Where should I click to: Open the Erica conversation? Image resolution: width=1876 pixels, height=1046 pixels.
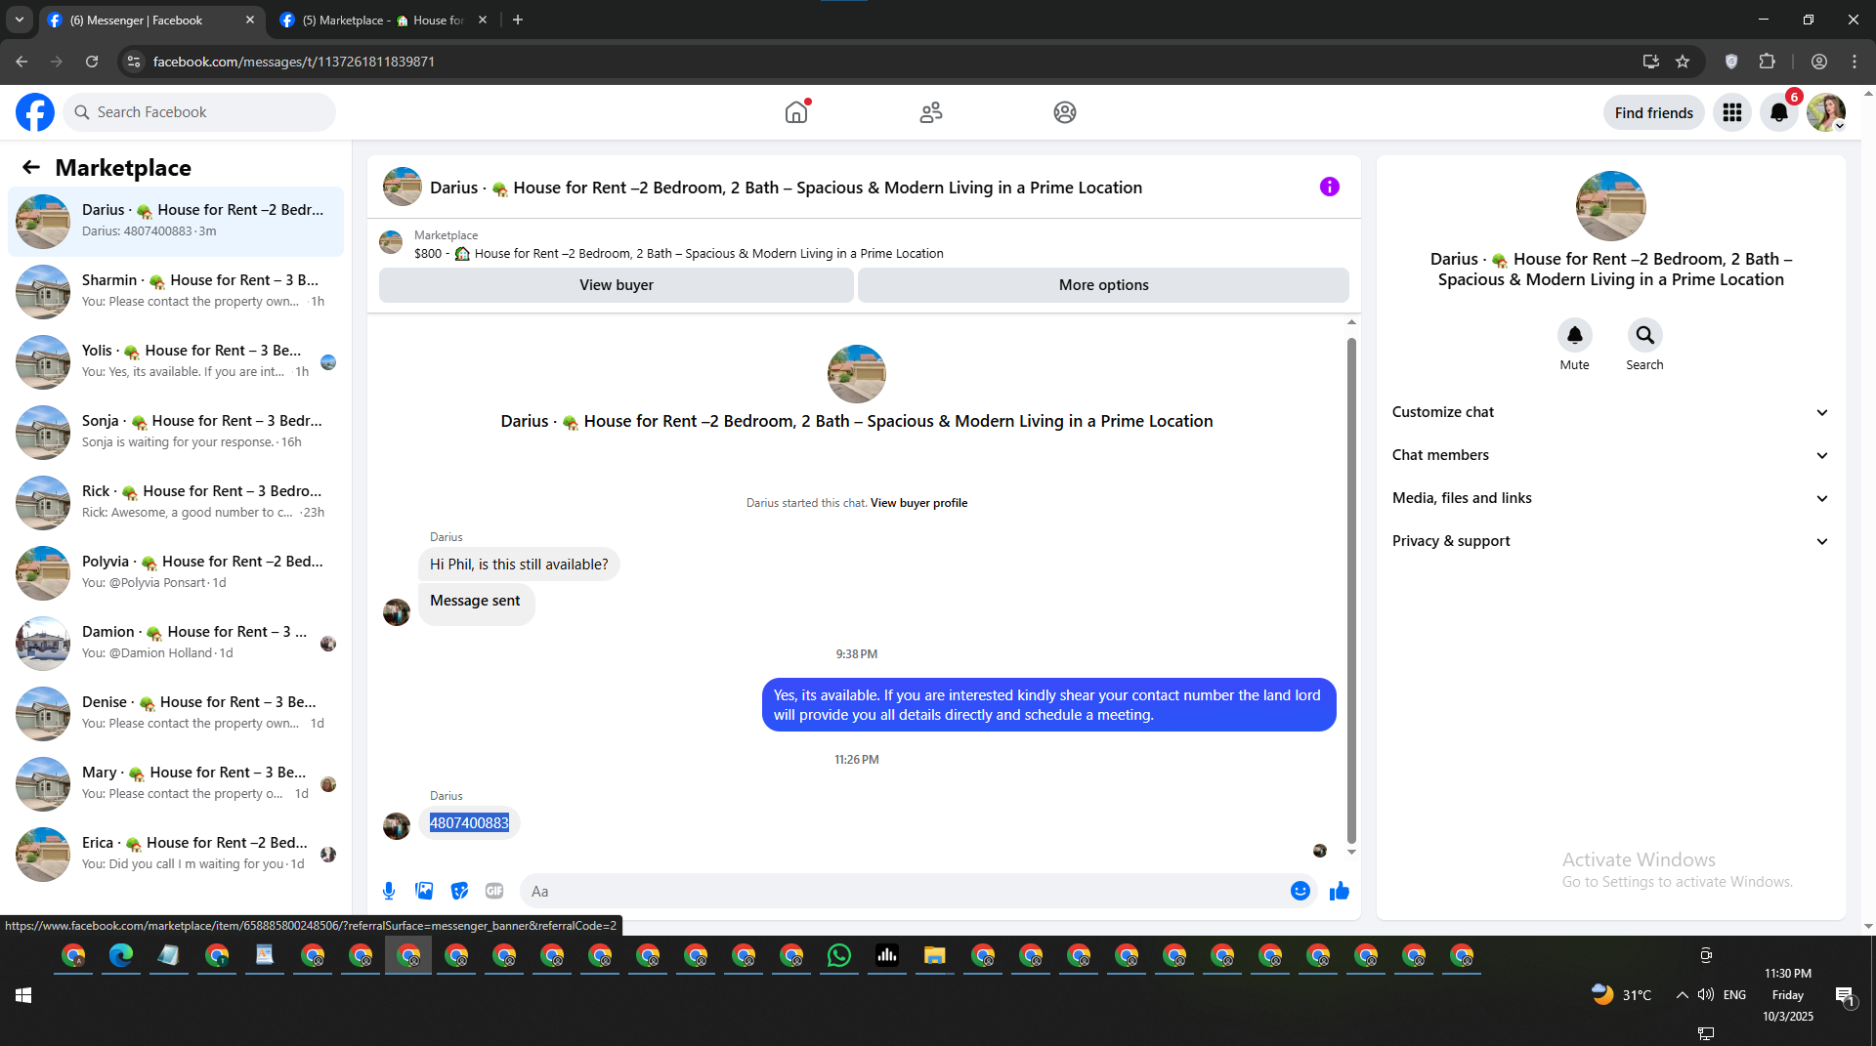(176, 855)
